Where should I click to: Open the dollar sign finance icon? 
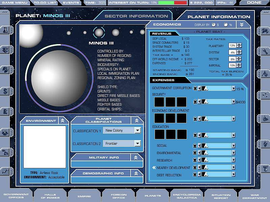5,91
